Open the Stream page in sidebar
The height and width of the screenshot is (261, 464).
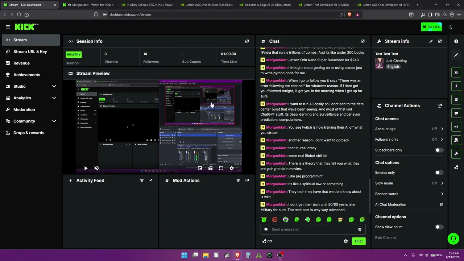point(31,40)
